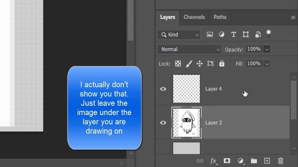The image size is (298, 167).
Task: Expand the Opacity slider arrow
Action: 267,50
